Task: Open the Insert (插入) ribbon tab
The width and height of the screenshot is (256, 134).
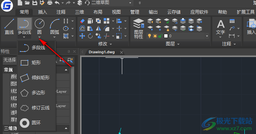Action: pos(43,12)
